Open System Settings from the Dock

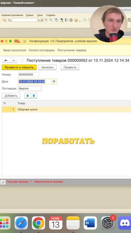point(108,223)
